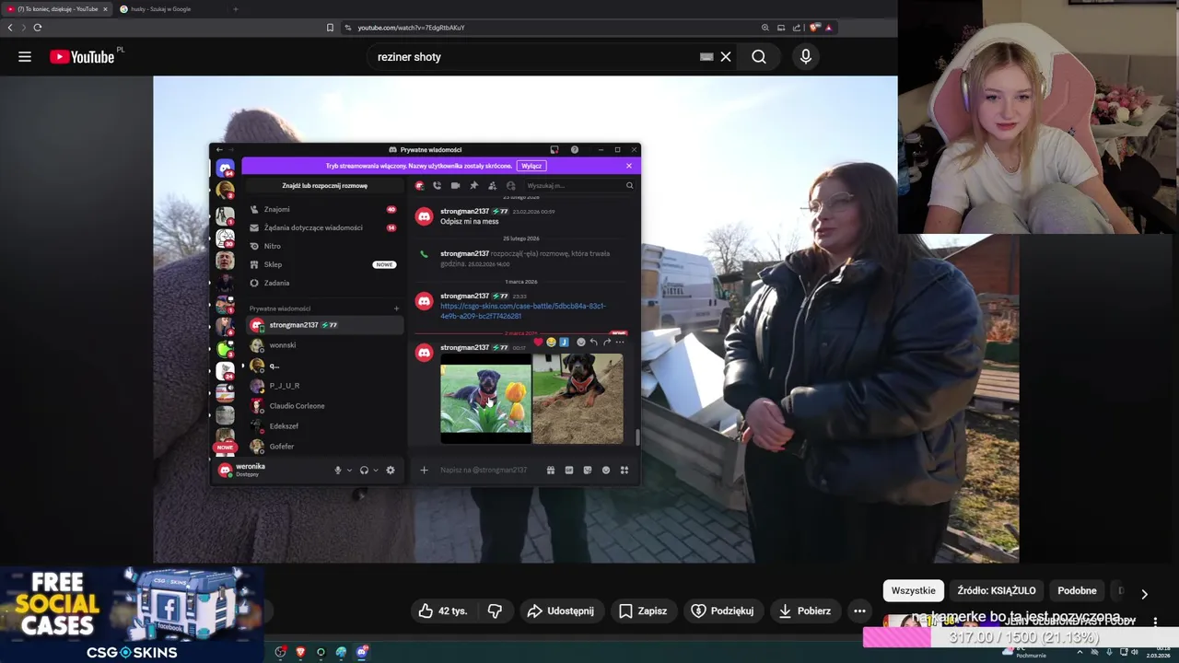Open message more options three dots
This screenshot has height=663, width=1179.
point(619,342)
